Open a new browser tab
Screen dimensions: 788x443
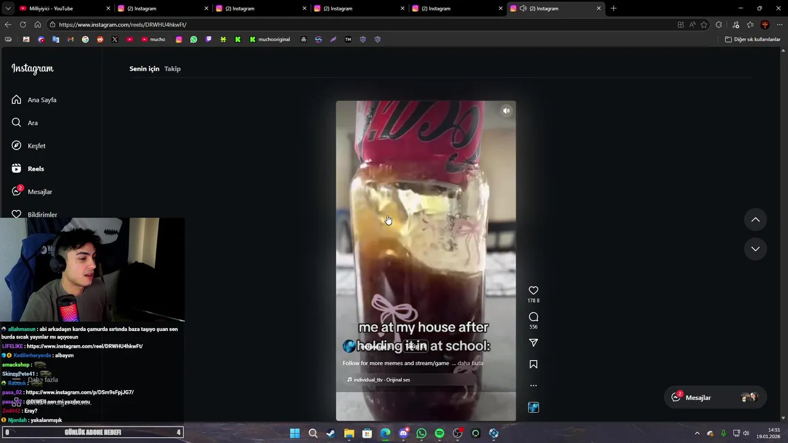tap(613, 9)
